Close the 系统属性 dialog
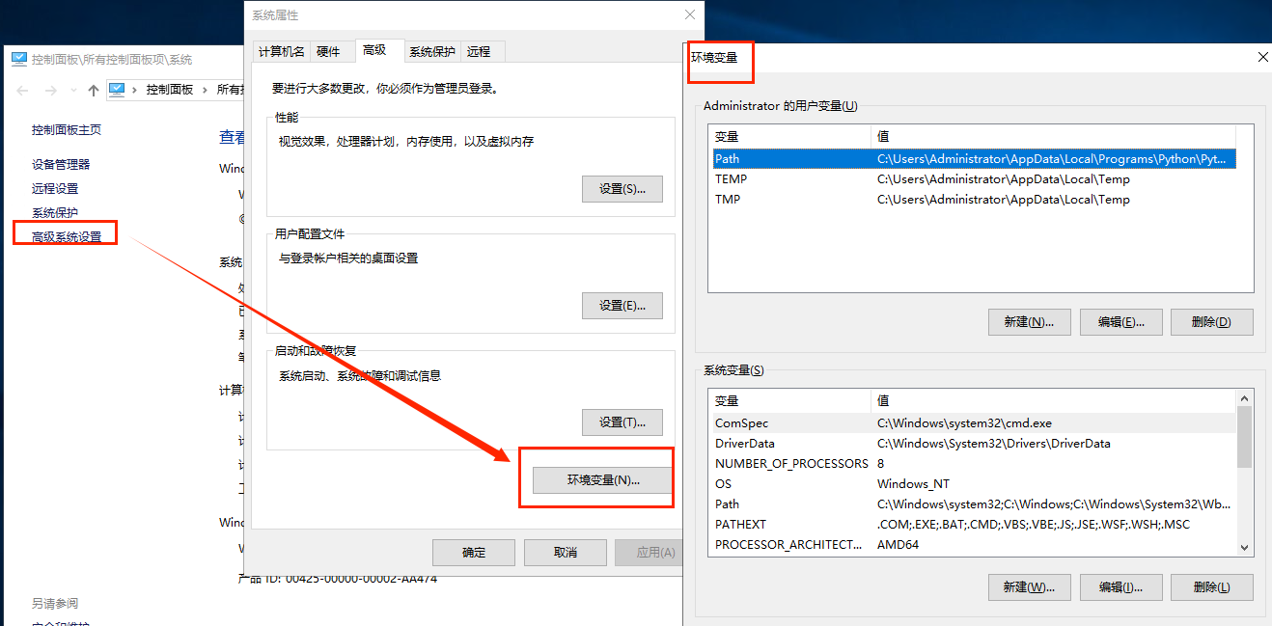Image resolution: width=1272 pixels, height=626 pixels. point(689,14)
